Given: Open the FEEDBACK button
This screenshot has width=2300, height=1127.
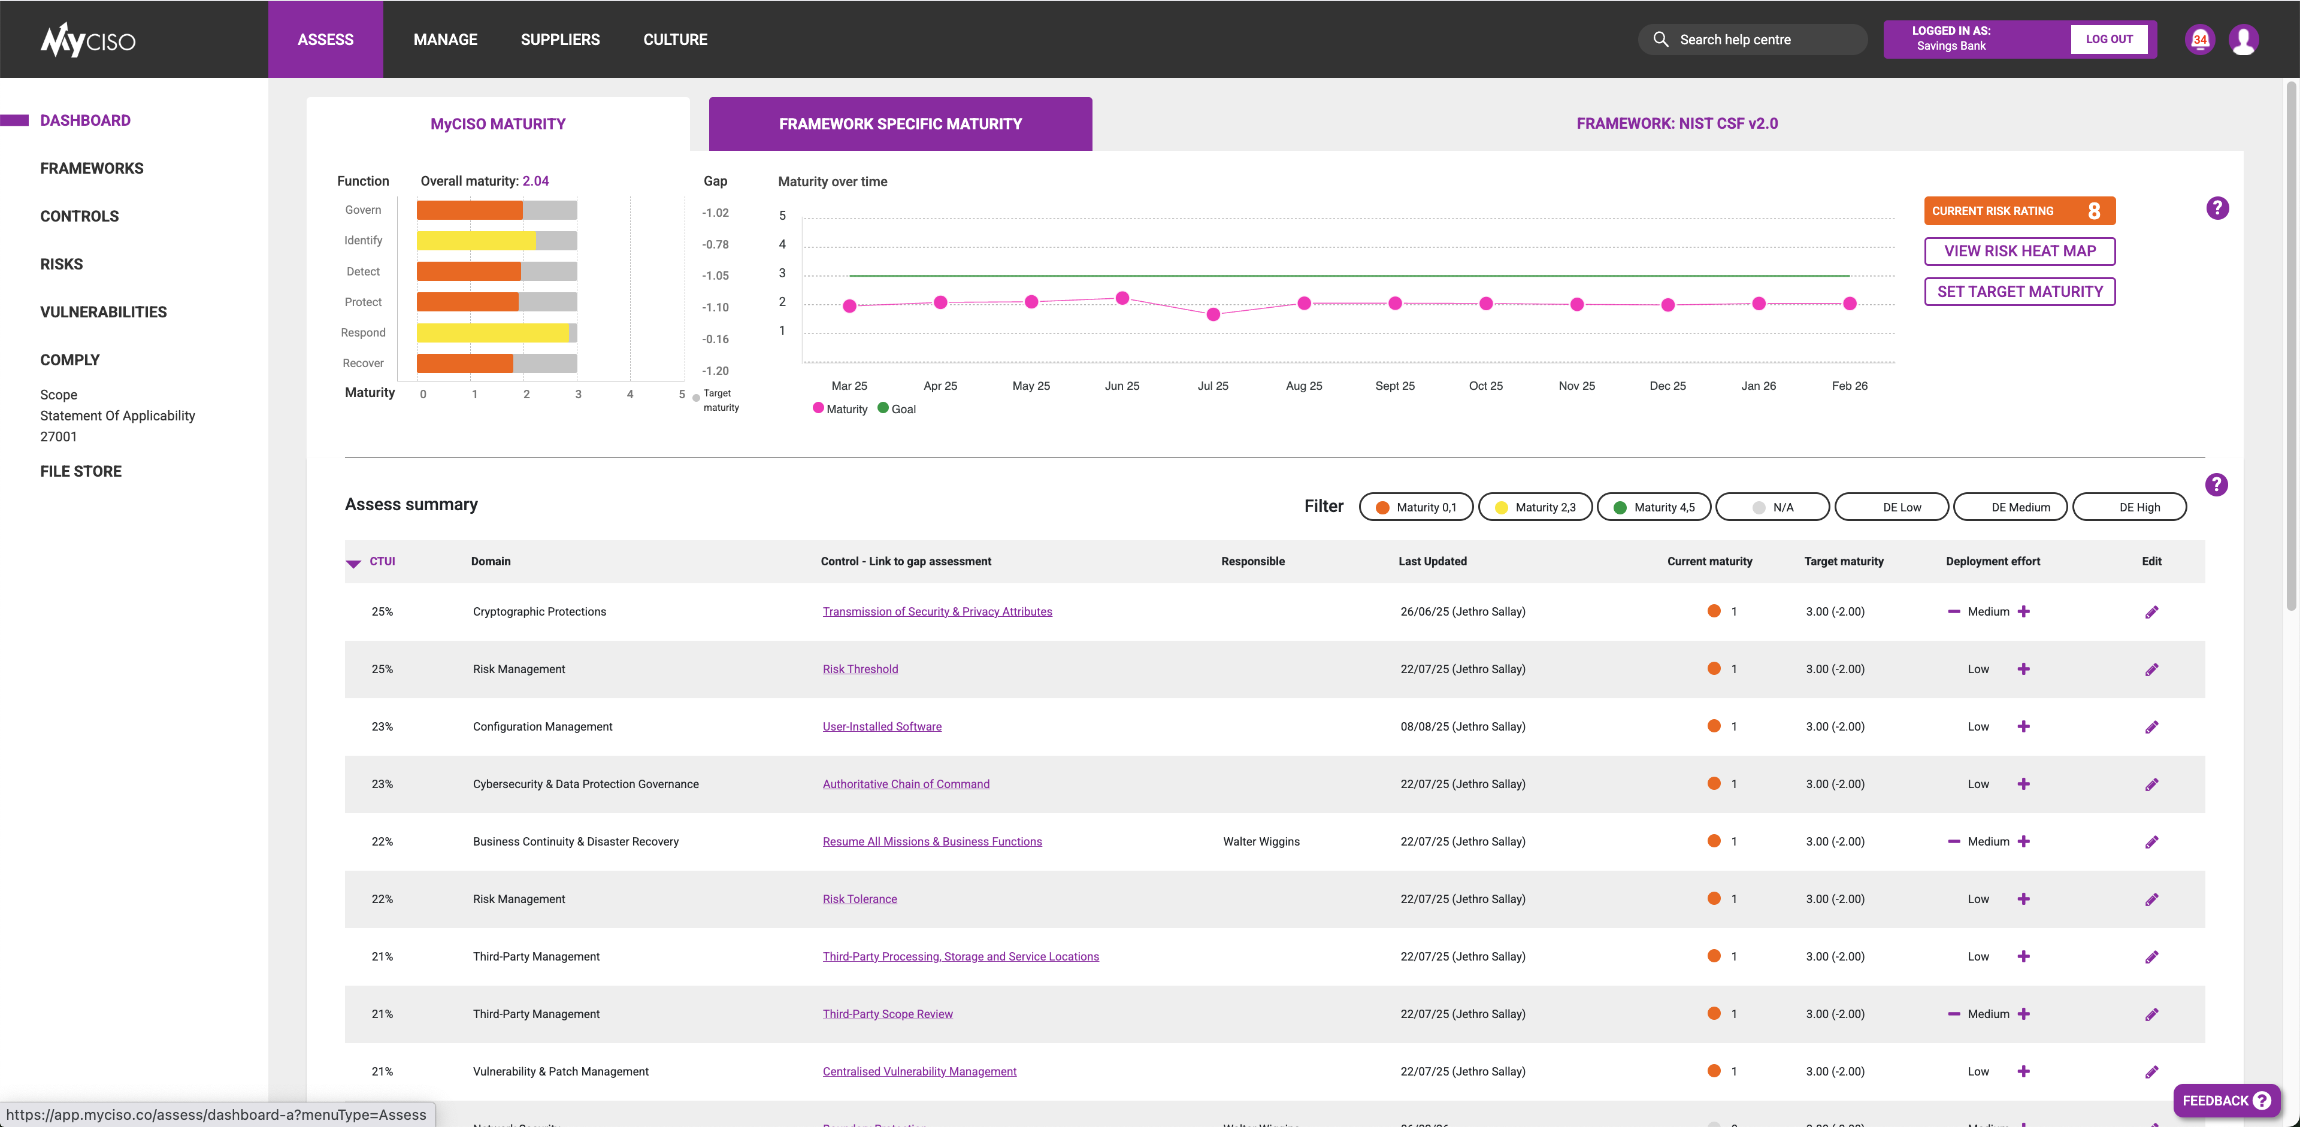Looking at the screenshot, I should pos(2226,1100).
